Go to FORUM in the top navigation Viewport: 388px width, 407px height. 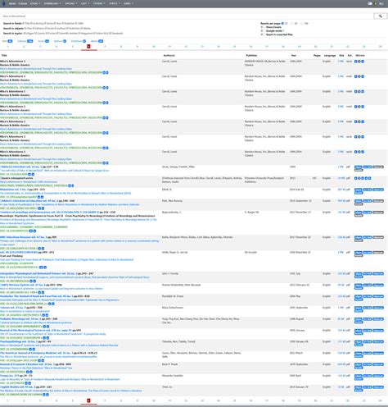[x=23, y=3]
